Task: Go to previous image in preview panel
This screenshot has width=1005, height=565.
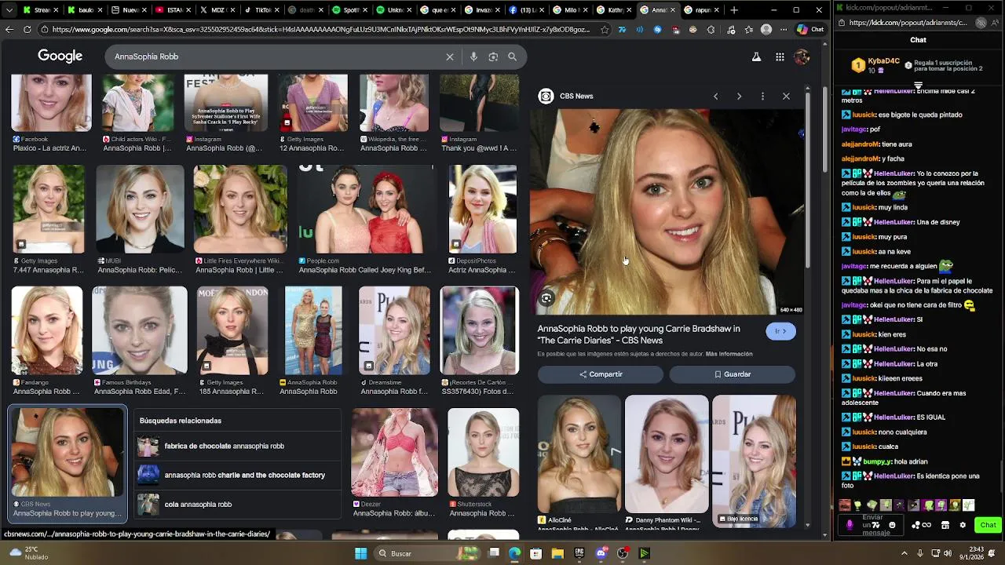Action: (715, 96)
